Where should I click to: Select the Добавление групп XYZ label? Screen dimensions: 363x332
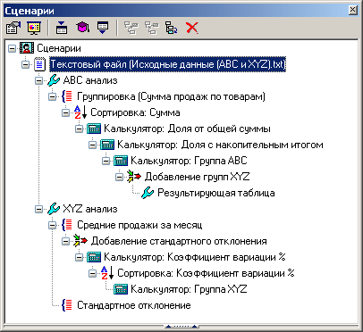click(x=197, y=177)
